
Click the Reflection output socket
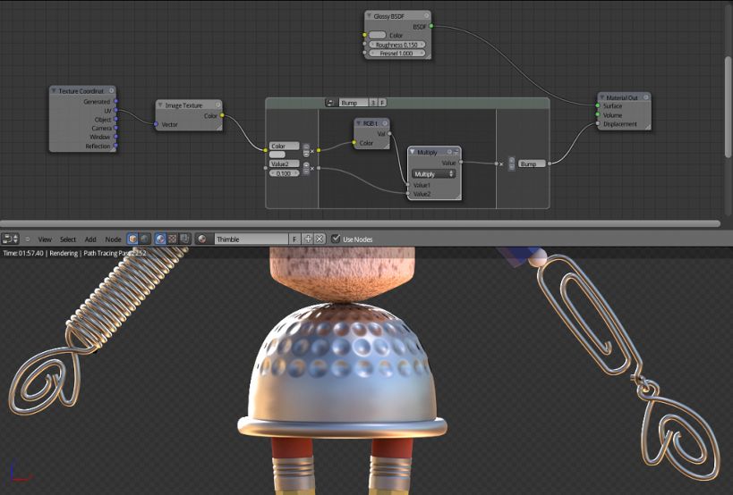[115, 146]
